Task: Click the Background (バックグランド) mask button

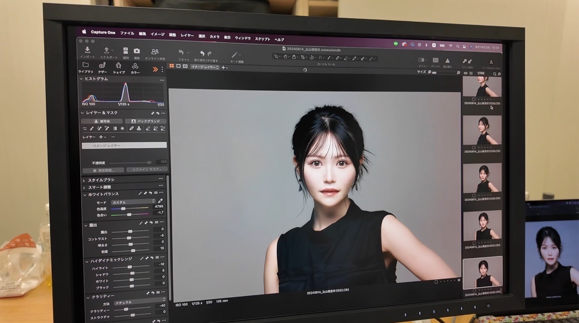Action: tap(145, 121)
